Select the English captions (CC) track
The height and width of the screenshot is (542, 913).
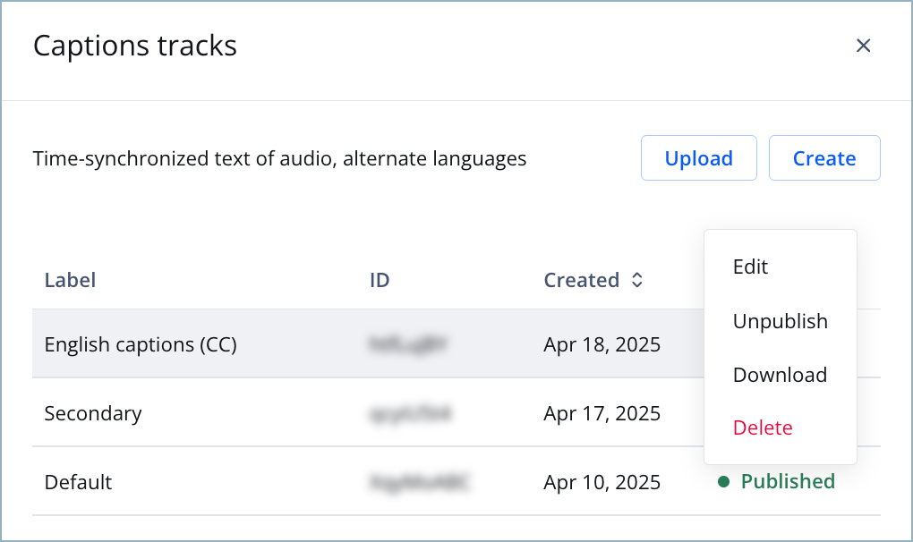pyautogui.click(x=141, y=344)
